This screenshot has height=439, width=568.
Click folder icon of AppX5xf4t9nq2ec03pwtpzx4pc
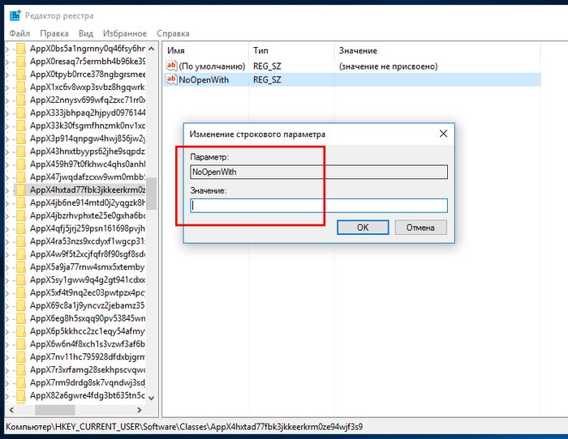click(21, 292)
